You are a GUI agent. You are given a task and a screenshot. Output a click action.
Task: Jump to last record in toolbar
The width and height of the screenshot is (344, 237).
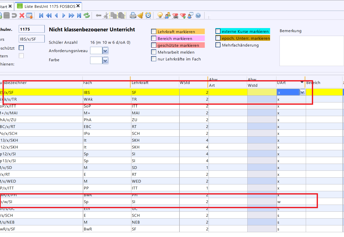click(x=79, y=15)
